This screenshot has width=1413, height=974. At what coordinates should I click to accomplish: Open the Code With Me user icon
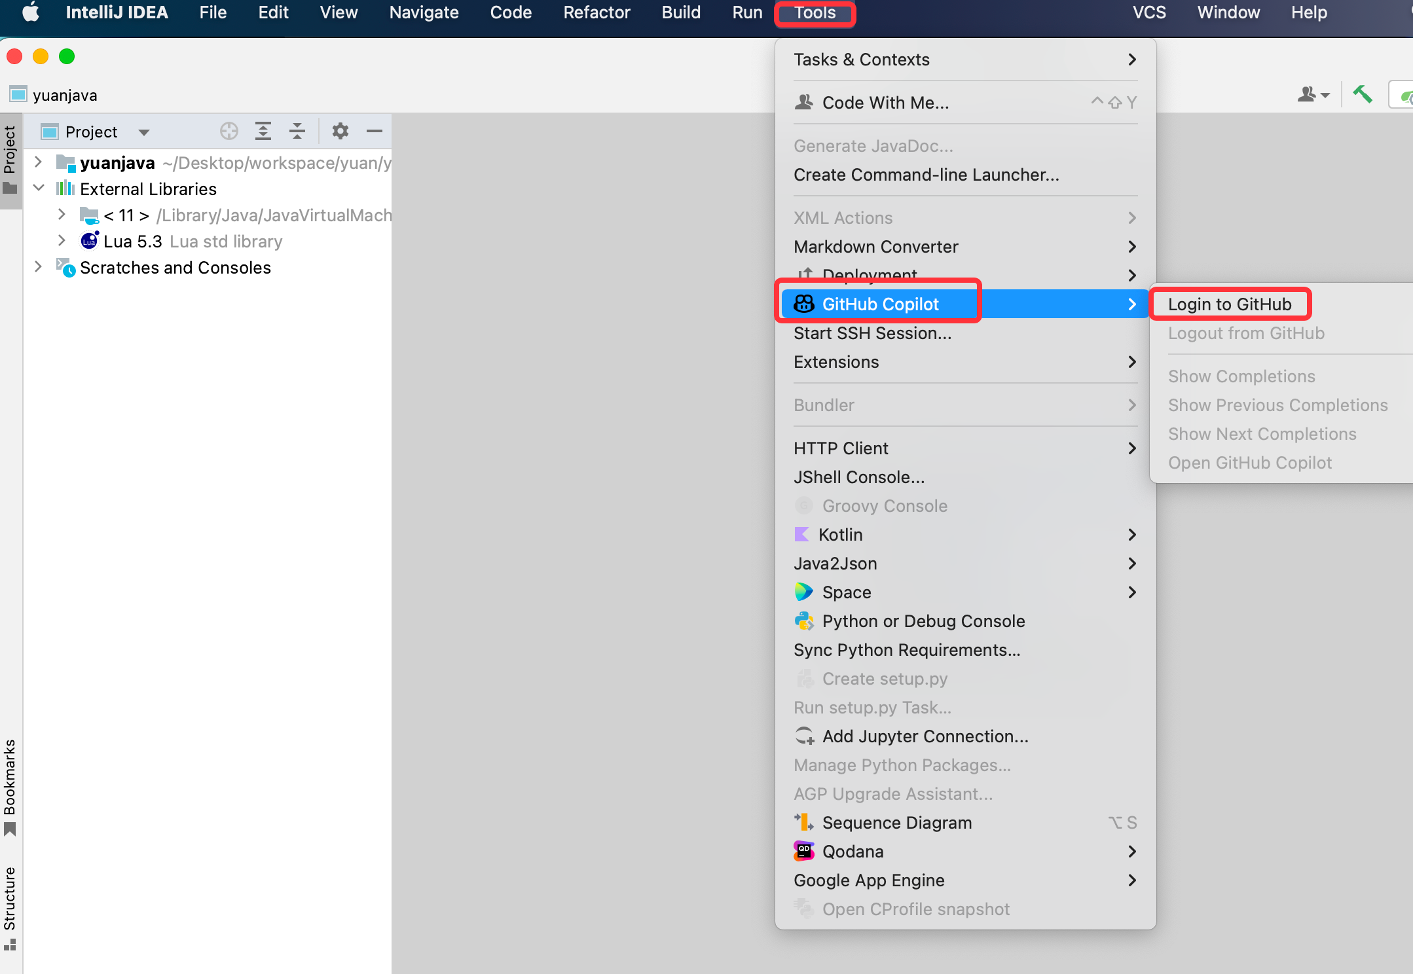point(1313,95)
